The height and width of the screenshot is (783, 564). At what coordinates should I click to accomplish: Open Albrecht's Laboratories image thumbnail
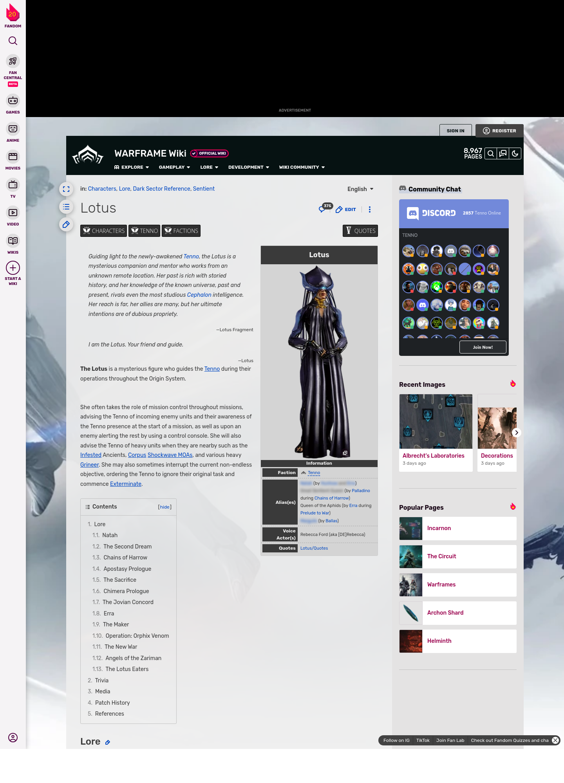436,422
